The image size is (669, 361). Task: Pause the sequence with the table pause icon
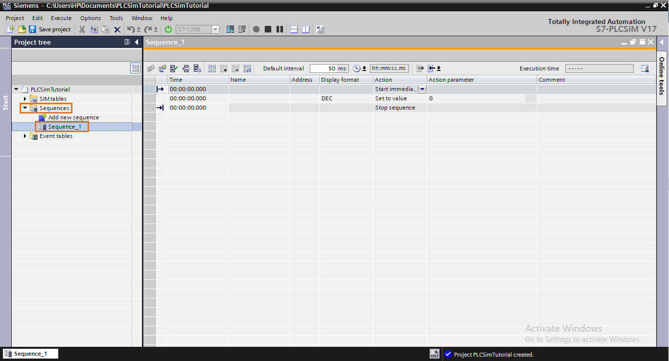click(x=235, y=68)
